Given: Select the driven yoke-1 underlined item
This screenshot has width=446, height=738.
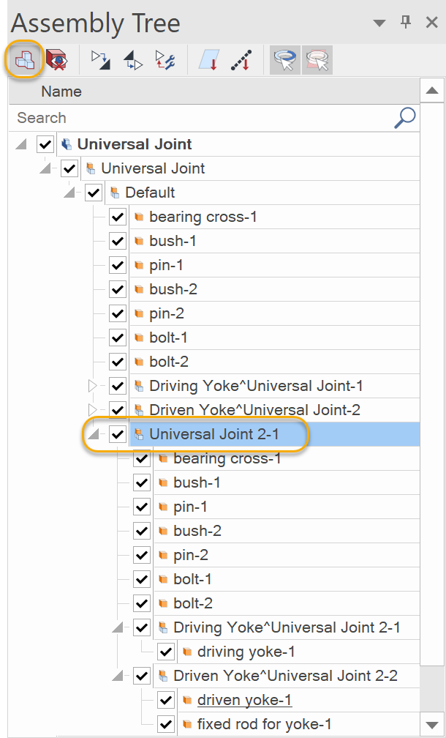Looking at the screenshot, I should pos(244,699).
